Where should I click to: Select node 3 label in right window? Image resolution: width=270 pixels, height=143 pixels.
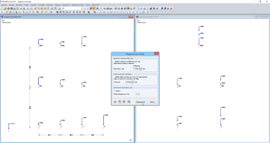tap(222, 126)
